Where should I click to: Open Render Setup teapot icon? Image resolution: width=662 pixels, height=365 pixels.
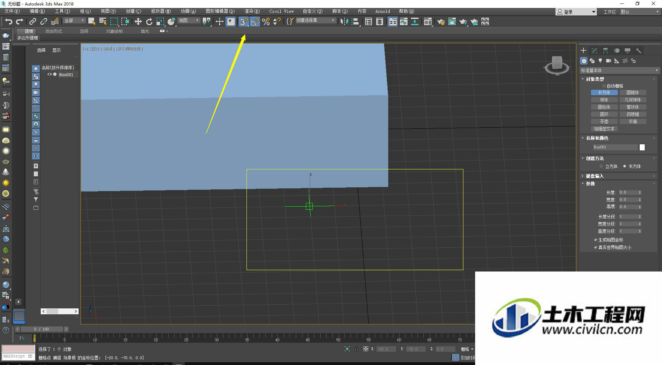click(x=441, y=22)
